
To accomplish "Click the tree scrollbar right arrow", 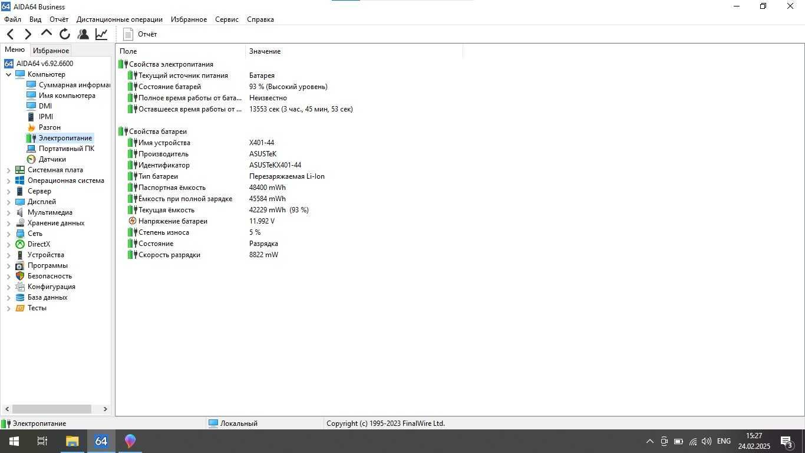I will [x=105, y=409].
